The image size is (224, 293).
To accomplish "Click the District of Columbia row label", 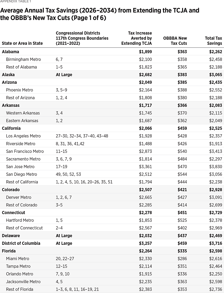I will [x=21, y=243].
